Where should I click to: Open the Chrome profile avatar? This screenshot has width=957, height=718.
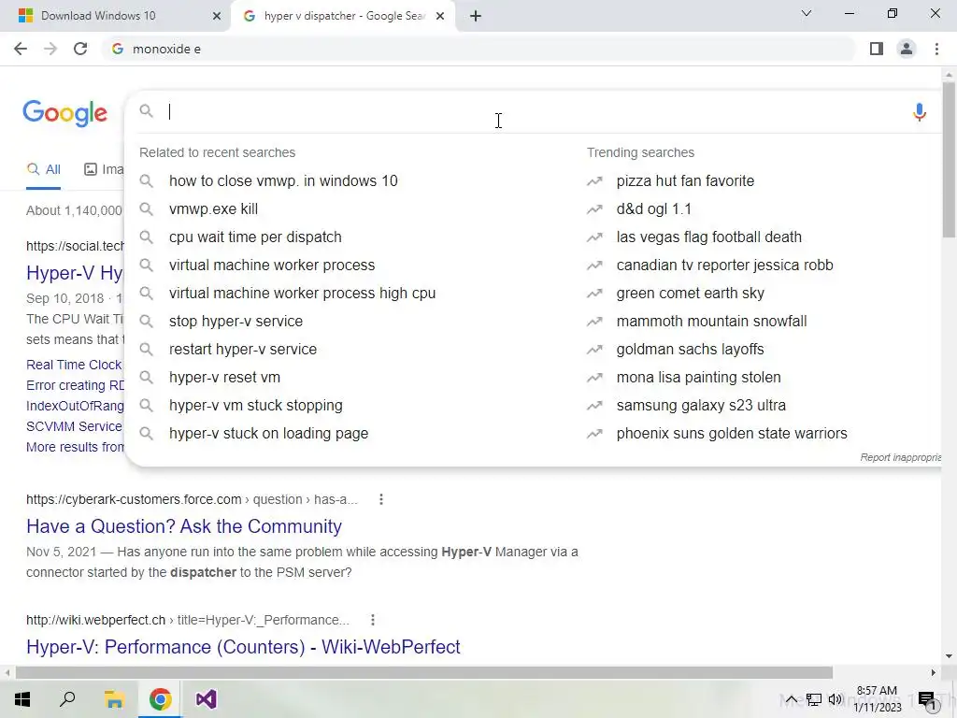907,49
